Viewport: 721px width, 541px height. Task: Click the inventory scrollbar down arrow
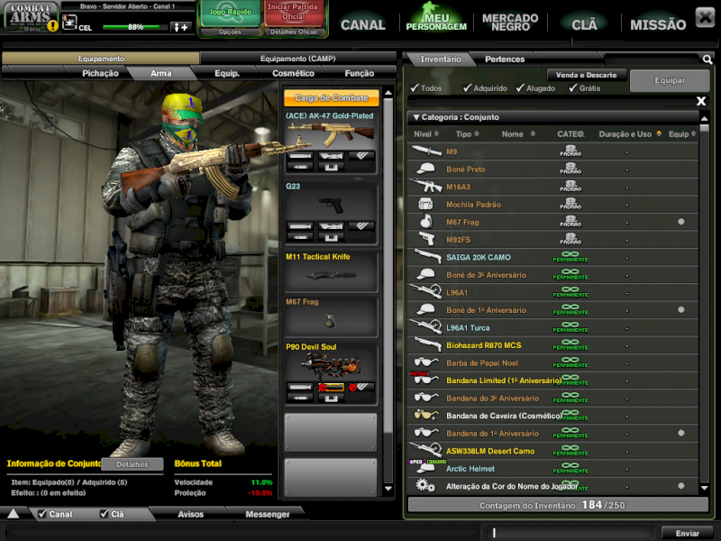704,487
